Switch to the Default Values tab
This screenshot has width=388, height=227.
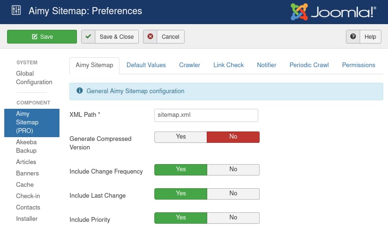[x=146, y=65]
